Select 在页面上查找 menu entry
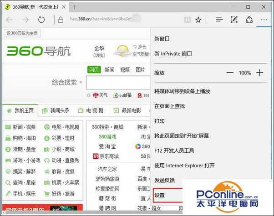Viewport: 274px width, 216px height. 169,106
